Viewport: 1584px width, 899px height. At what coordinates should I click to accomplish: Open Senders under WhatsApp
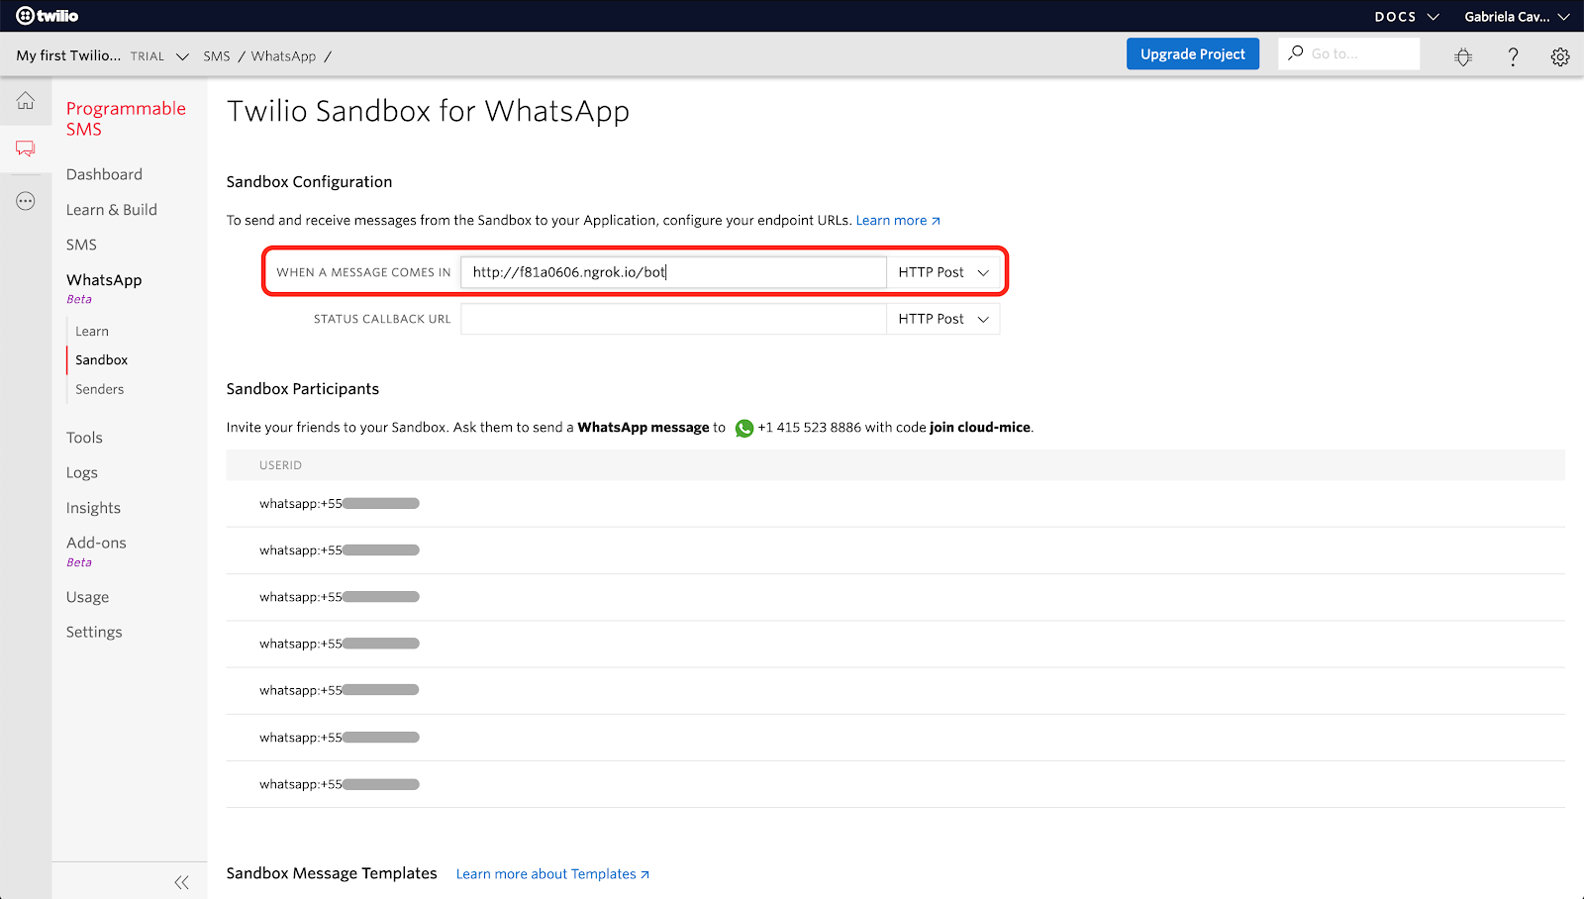tap(100, 390)
